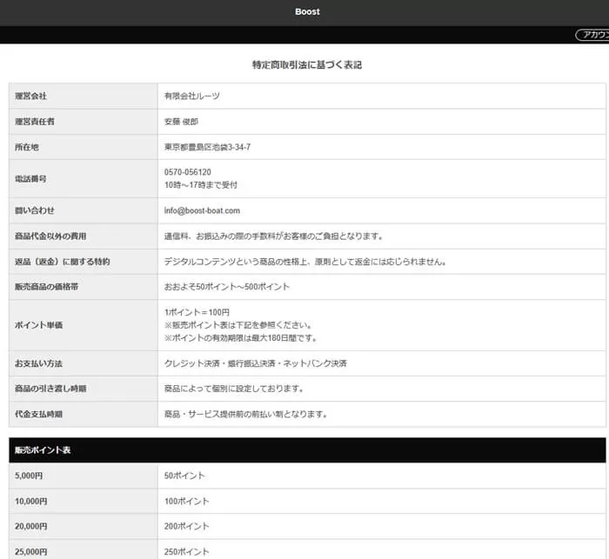Viewport: 609px width, 559px height.
Task: Select the 商品の引き渡し時期 row label
Action: point(50,389)
